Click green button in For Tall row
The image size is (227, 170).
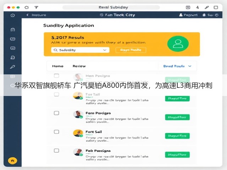click(x=177, y=98)
